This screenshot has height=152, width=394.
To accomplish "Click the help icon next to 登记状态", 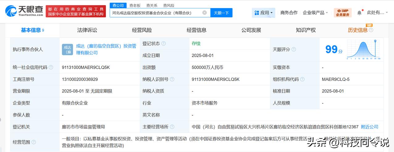I will tap(164, 43).
